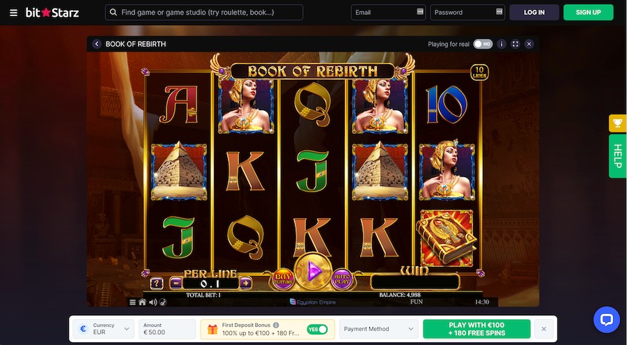Open game info icon in header
The height and width of the screenshot is (345, 627).
(x=502, y=44)
